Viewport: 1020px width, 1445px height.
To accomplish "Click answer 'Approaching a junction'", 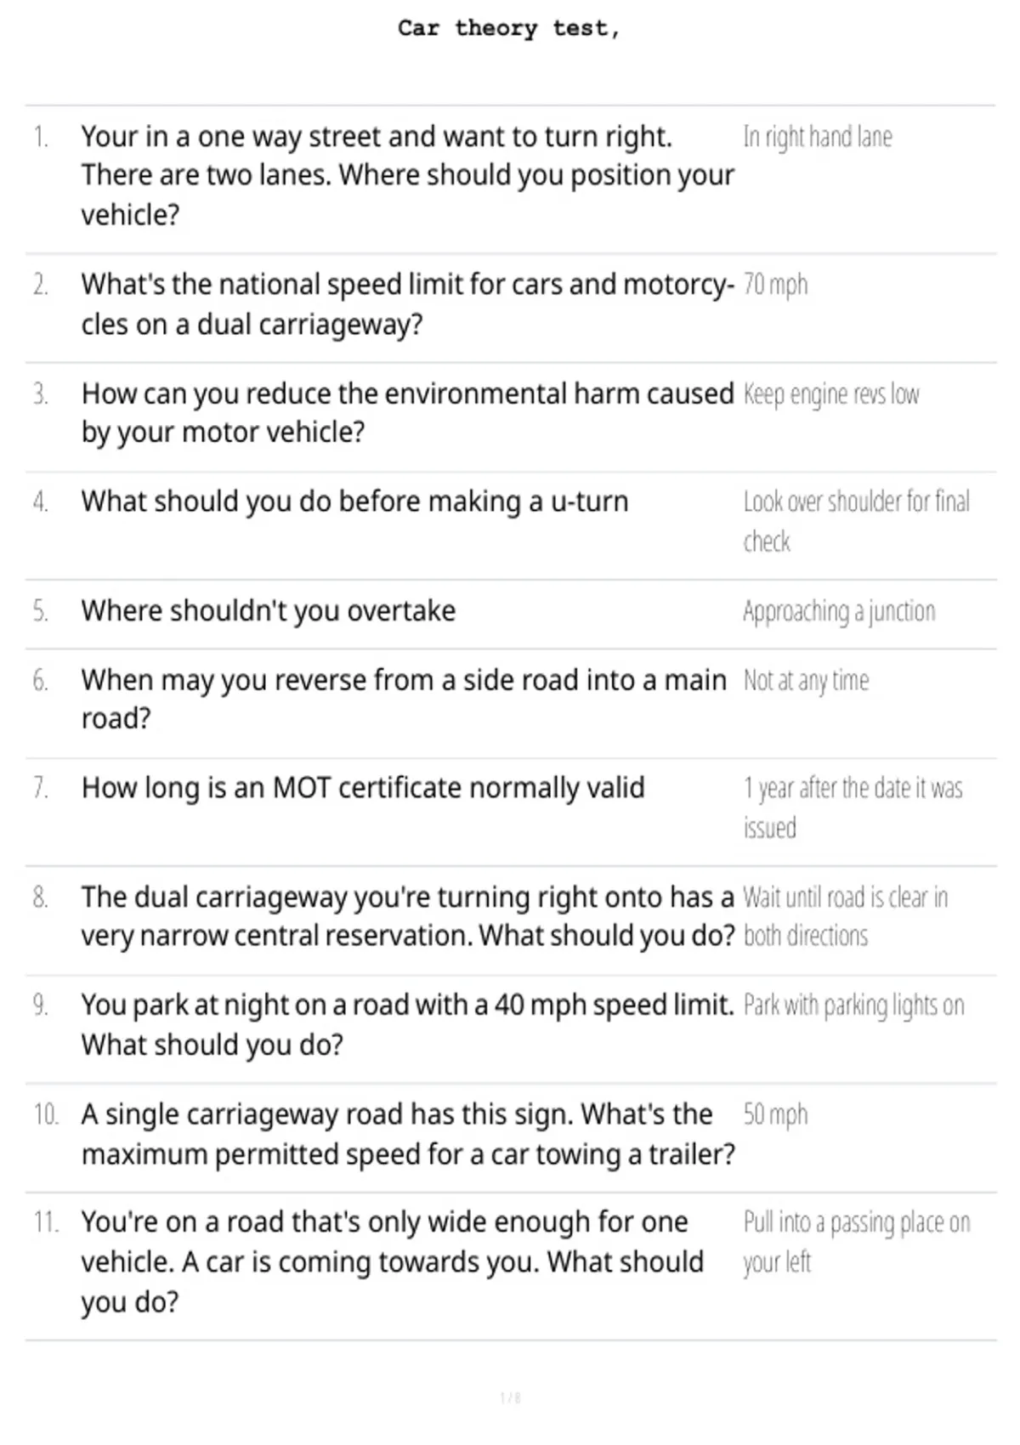I will (x=839, y=612).
